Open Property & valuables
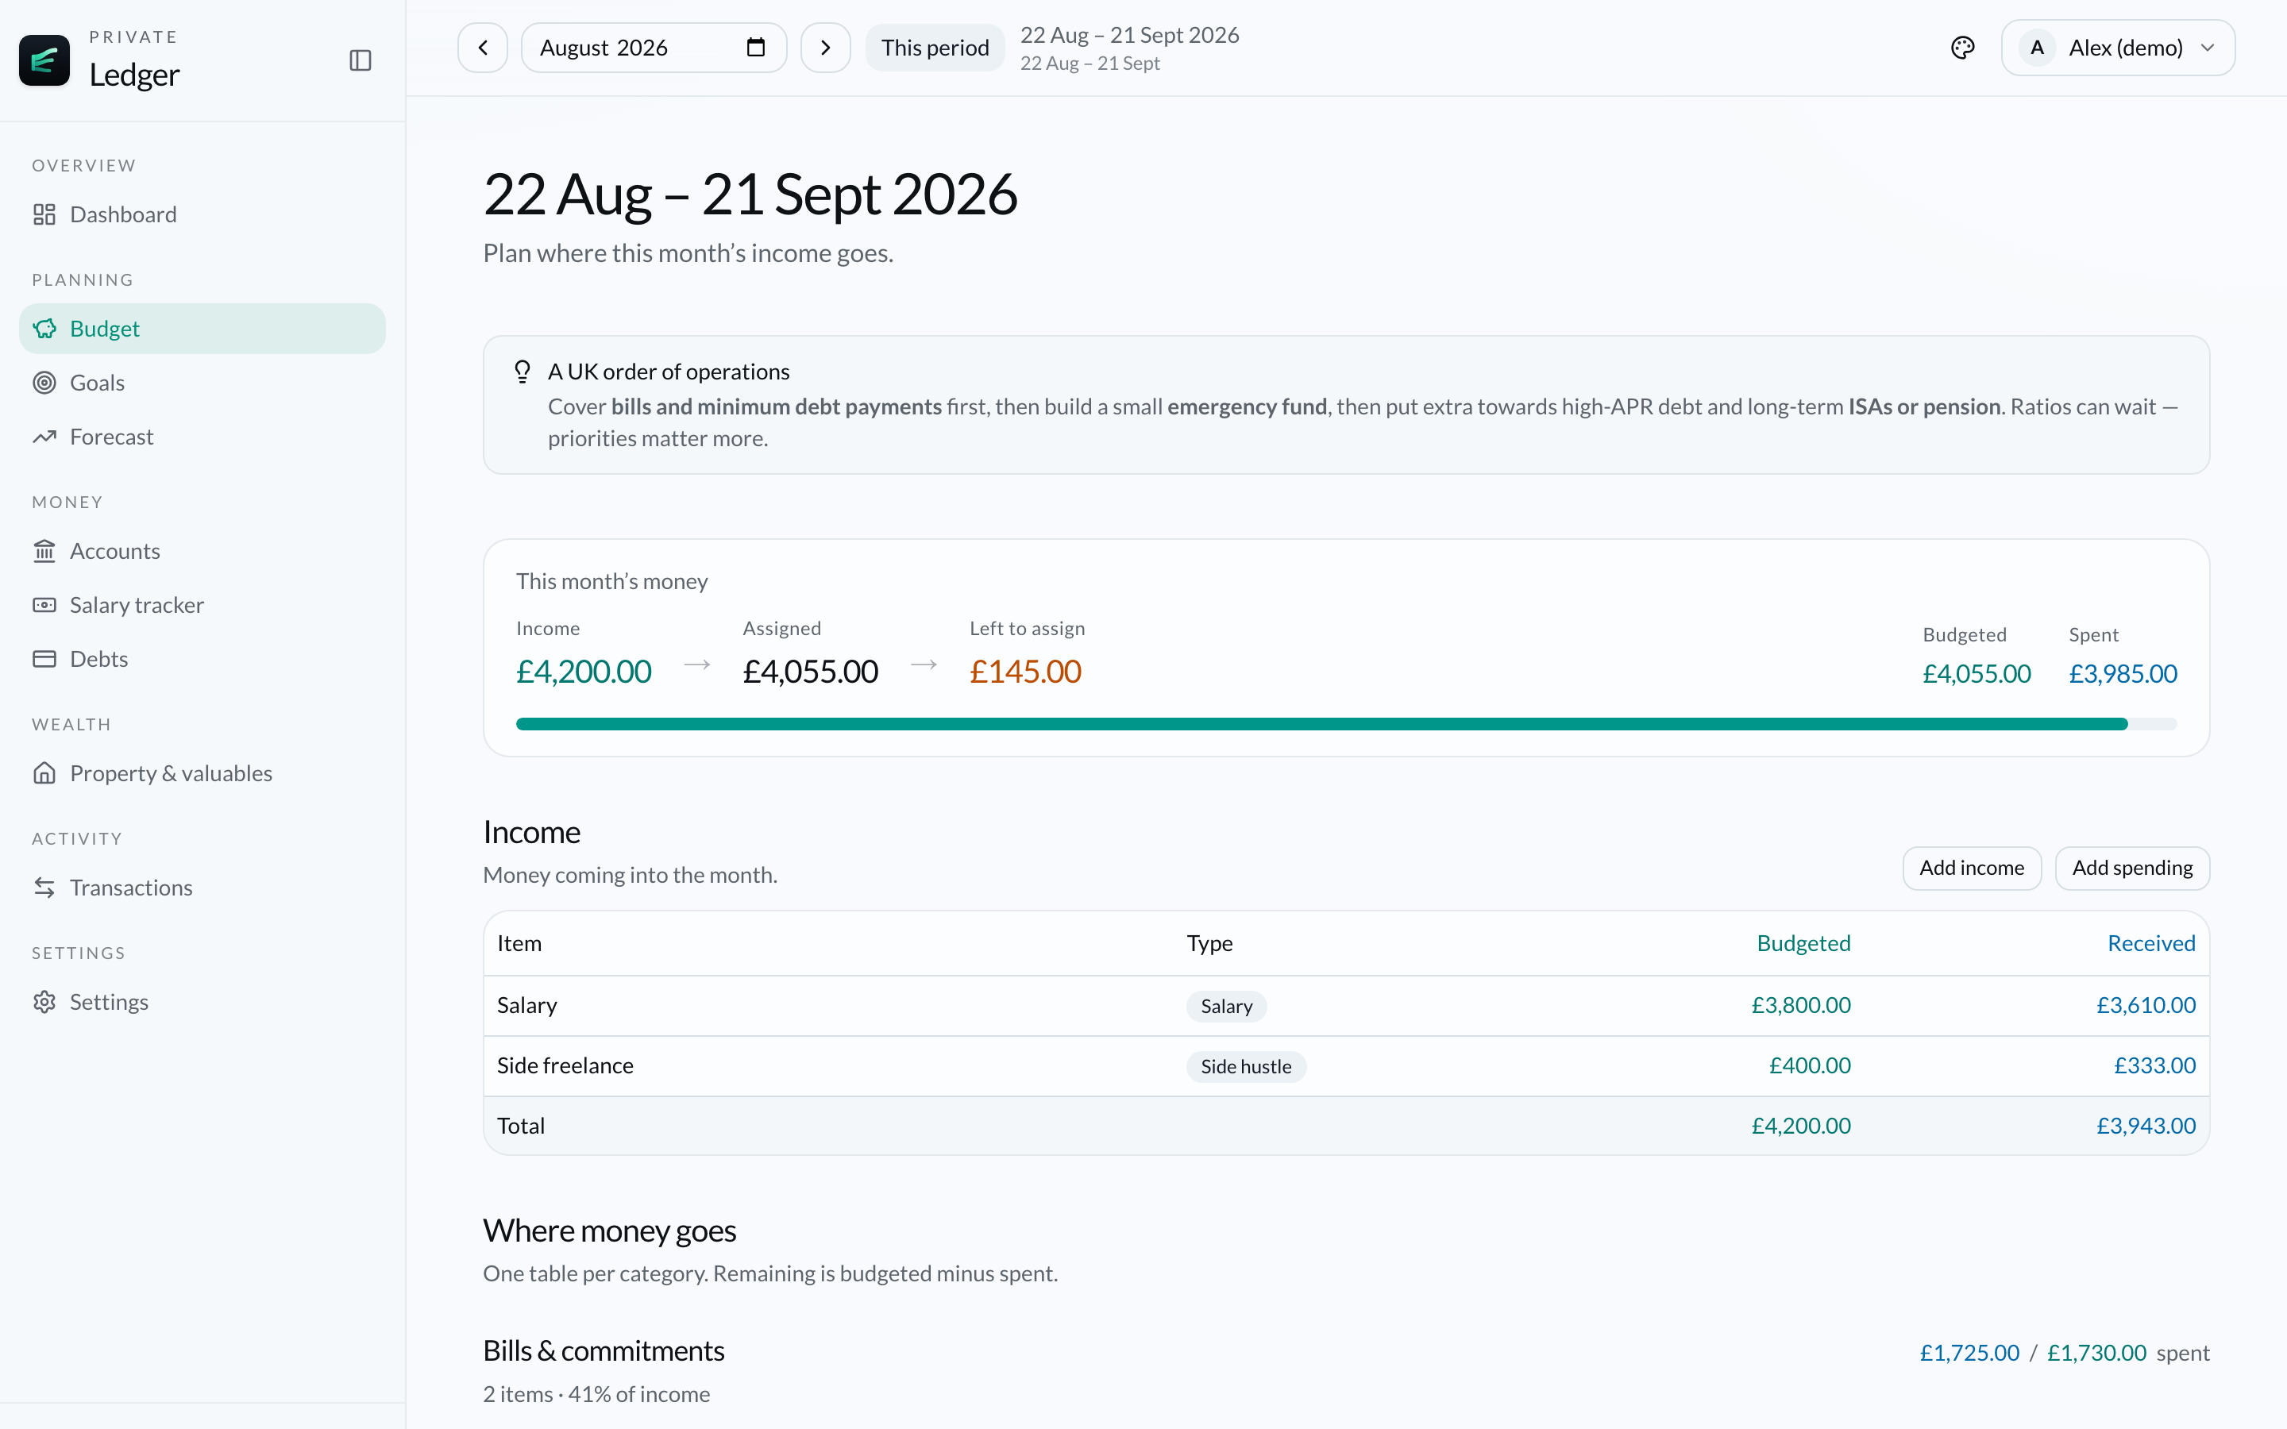This screenshot has height=1429, width=2287. pos(202,773)
